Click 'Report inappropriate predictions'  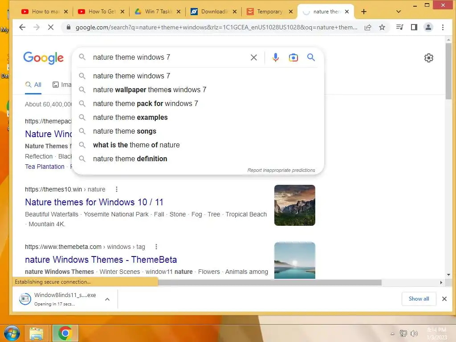(281, 170)
